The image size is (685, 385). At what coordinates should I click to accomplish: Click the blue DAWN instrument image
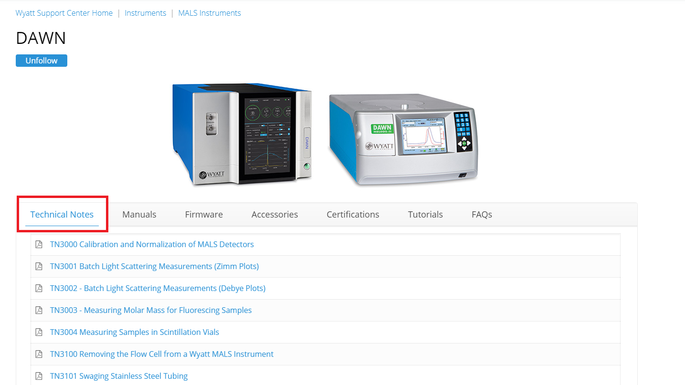pos(242,134)
